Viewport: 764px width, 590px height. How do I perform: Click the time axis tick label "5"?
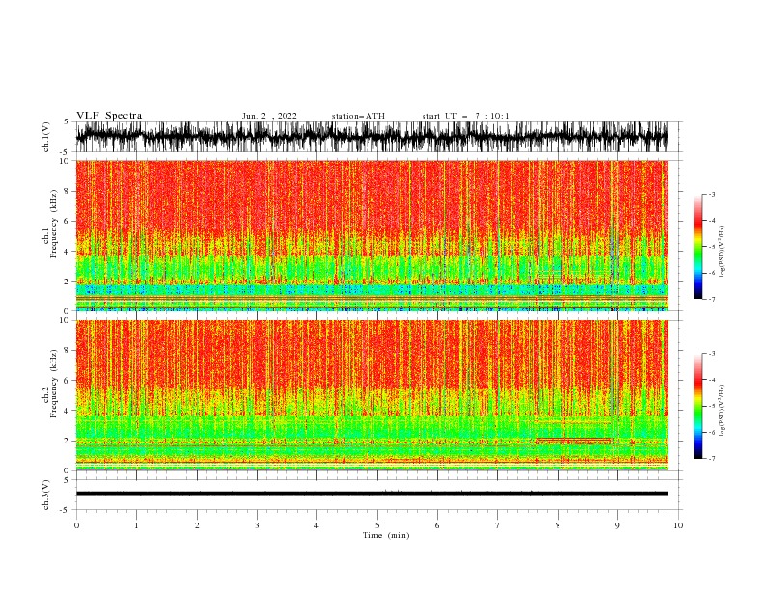coord(377,525)
